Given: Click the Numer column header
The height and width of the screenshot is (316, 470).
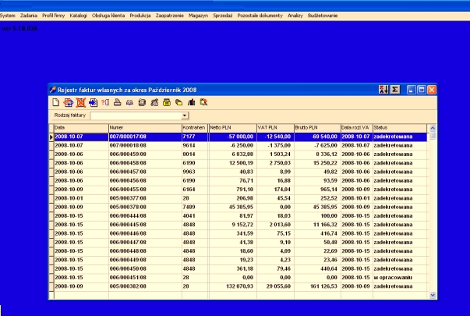Looking at the screenshot, I should pos(145,128).
